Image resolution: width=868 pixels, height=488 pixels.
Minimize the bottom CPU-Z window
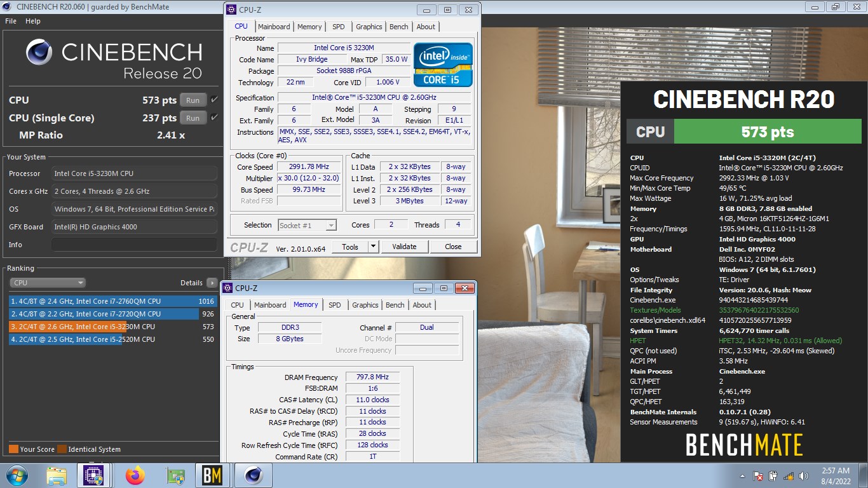click(x=423, y=288)
